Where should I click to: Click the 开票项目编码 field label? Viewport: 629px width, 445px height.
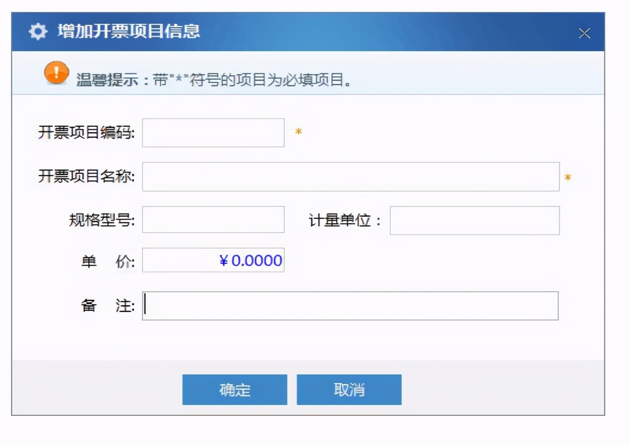click(87, 133)
